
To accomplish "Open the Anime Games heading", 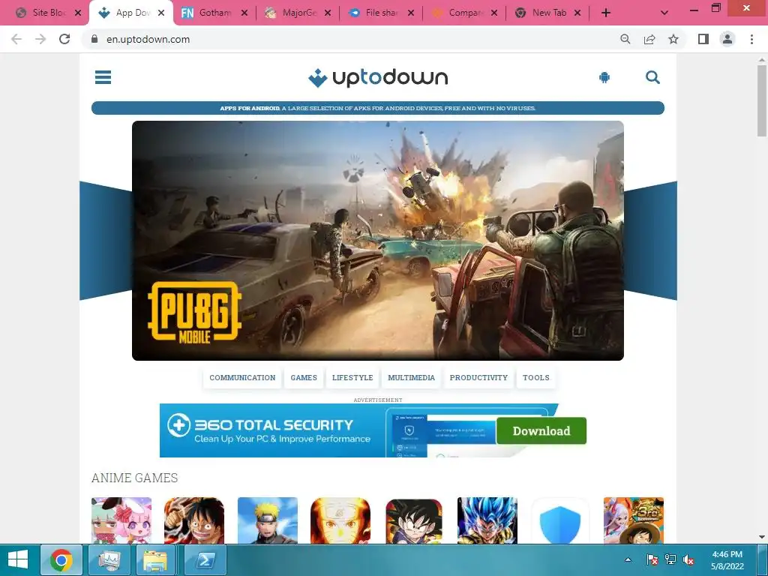I will tap(135, 478).
